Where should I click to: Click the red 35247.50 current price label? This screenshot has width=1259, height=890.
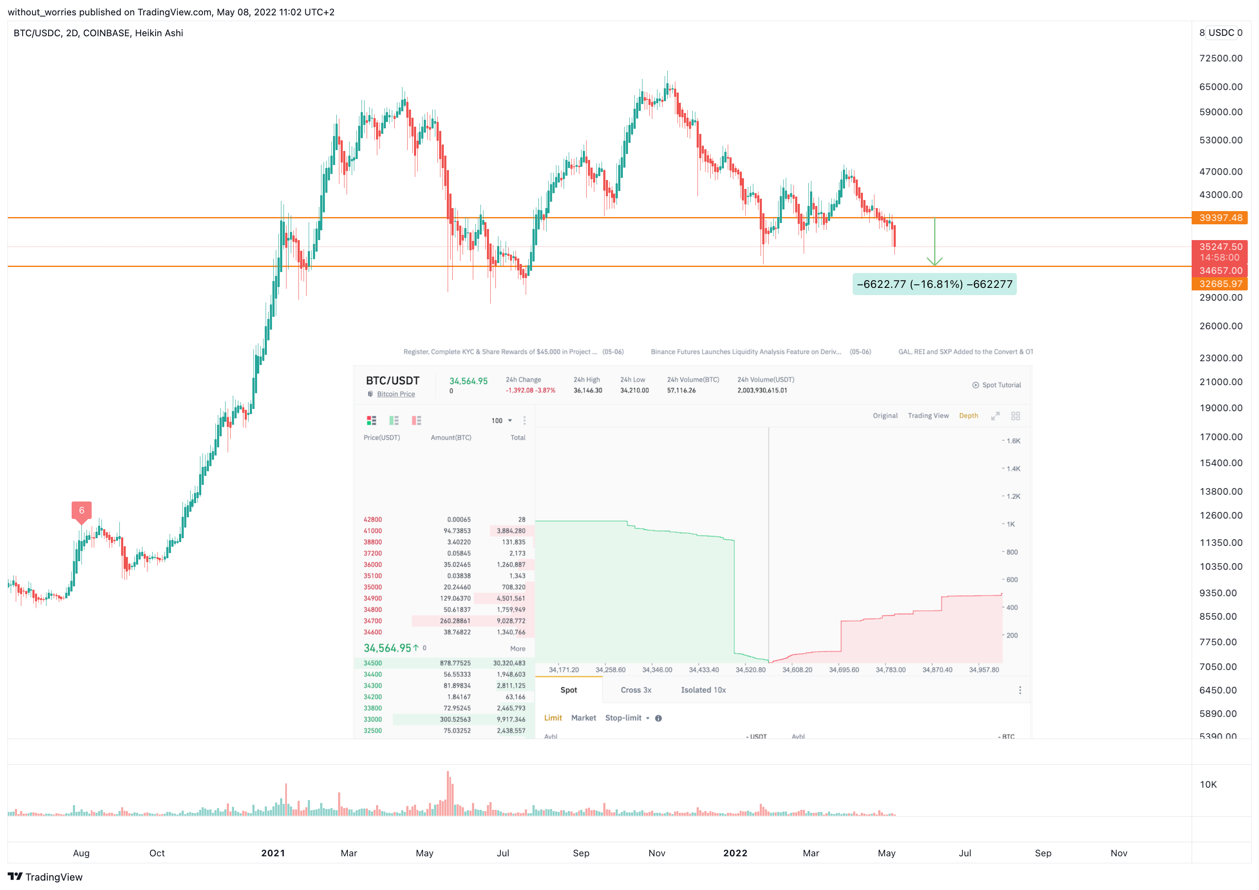click(1220, 247)
